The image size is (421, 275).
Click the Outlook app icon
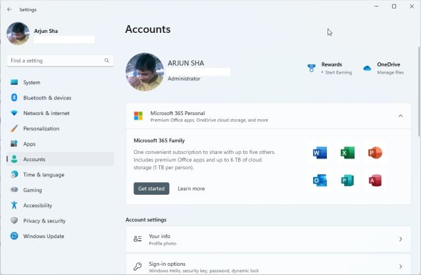320,180
